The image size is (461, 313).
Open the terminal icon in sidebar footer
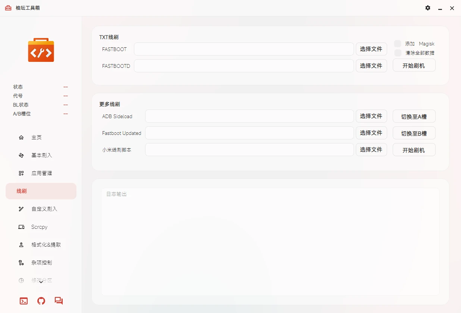(23, 301)
